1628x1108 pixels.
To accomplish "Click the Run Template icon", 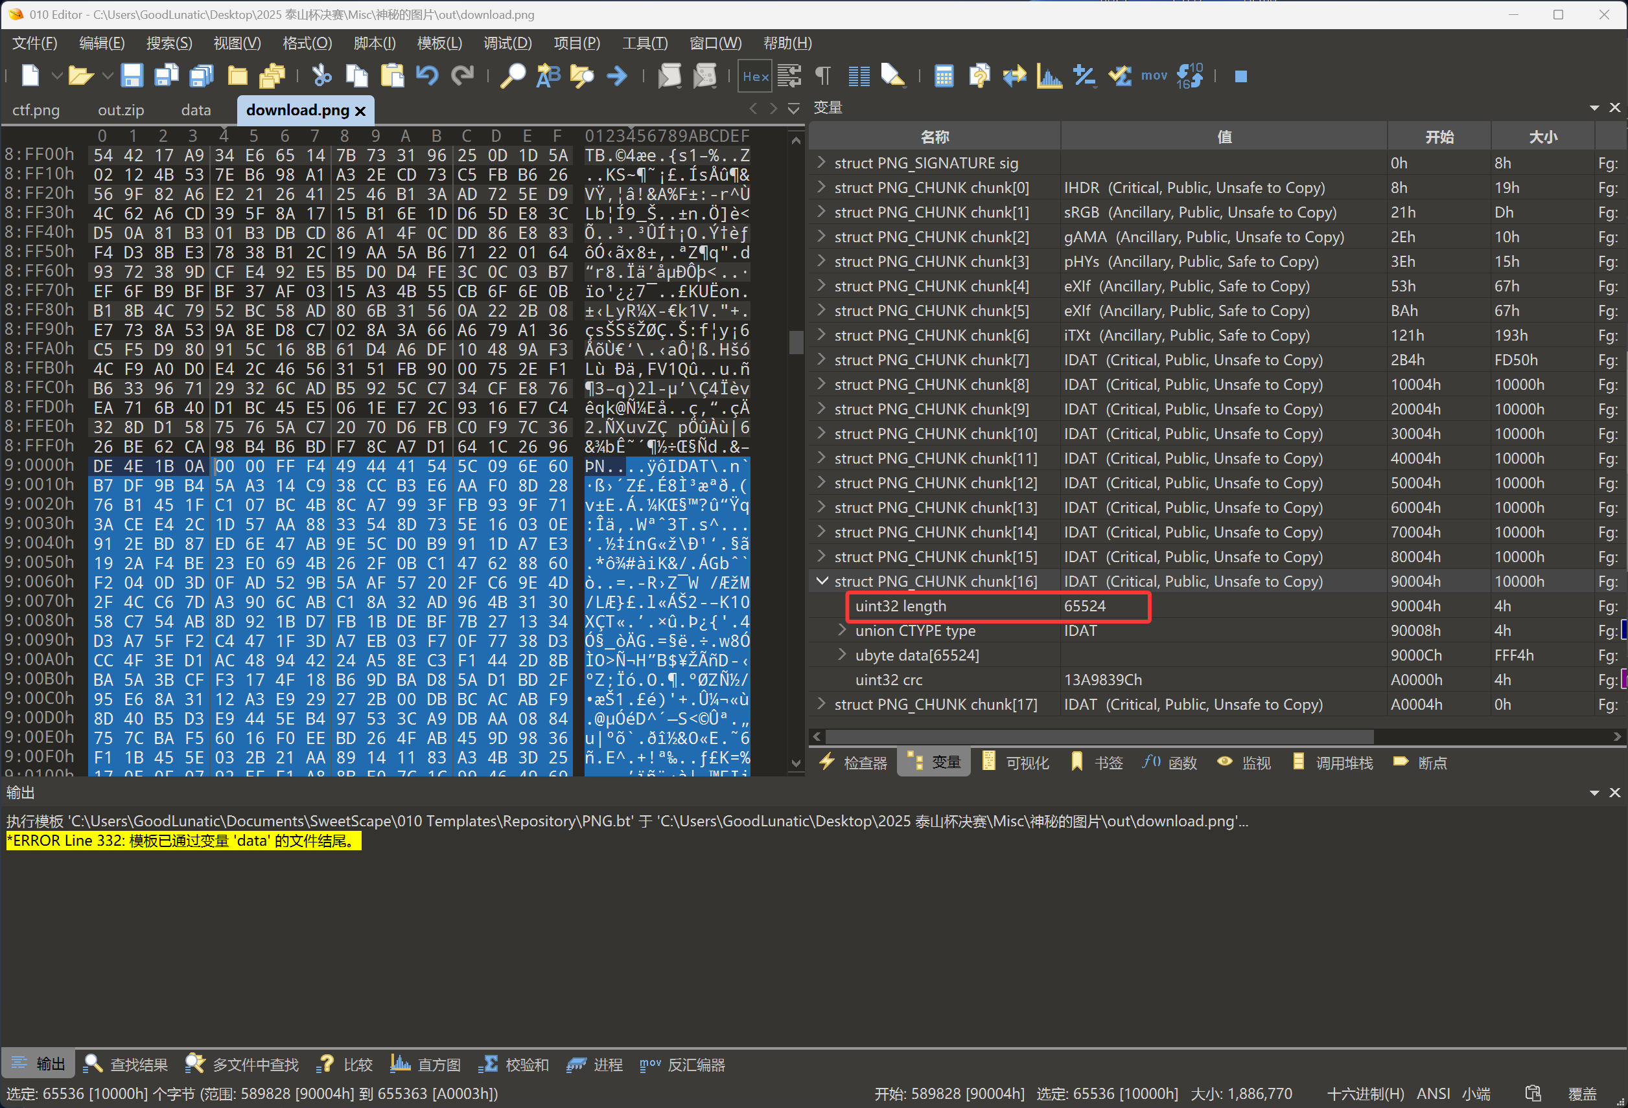I will (x=704, y=75).
